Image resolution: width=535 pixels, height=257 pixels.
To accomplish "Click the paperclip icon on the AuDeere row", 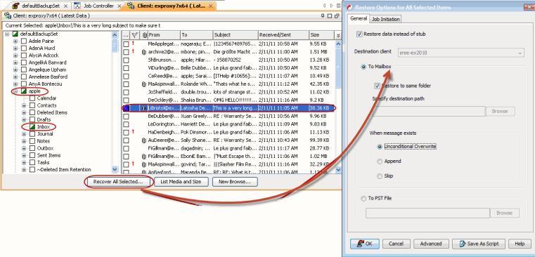I will [144, 140].
